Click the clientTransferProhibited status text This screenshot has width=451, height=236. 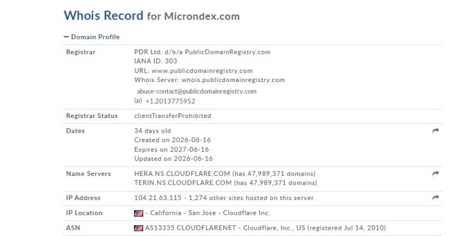coord(173,116)
